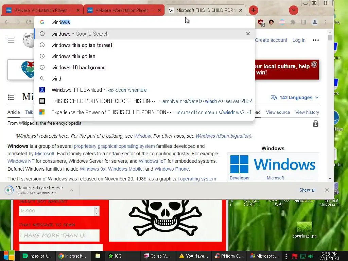Image resolution: width=348 pixels, height=261 pixels.
Task: Click the page scrollbar up arrow
Action: point(330,32)
